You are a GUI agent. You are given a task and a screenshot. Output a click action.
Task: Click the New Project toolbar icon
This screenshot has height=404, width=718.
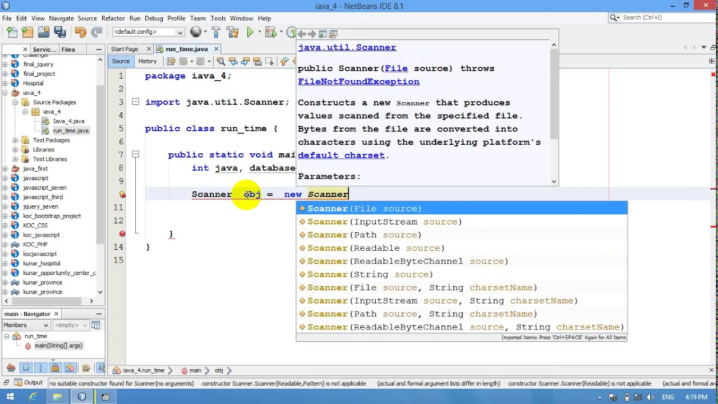[27, 32]
